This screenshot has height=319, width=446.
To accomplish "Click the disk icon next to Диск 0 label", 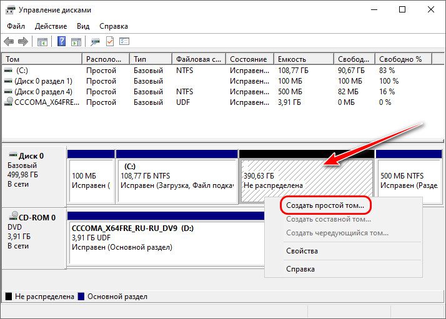I will point(13,155).
